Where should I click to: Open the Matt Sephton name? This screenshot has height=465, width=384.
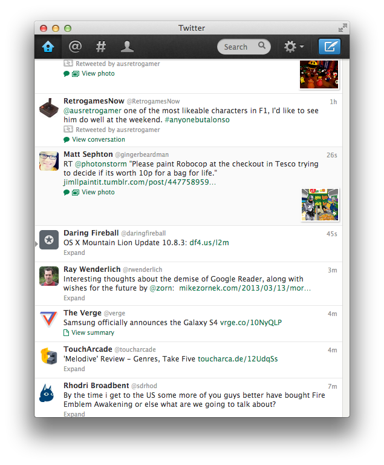coord(88,154)
